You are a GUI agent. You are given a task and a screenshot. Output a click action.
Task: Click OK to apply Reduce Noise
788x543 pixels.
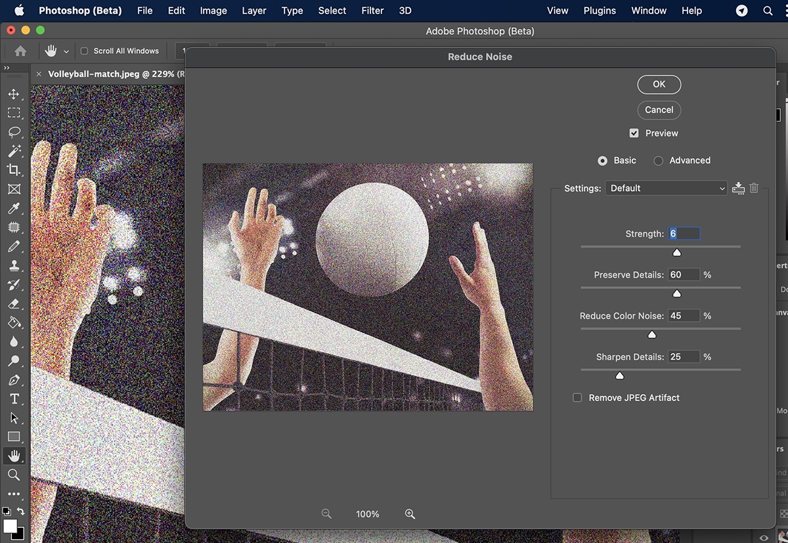[659, 84]
